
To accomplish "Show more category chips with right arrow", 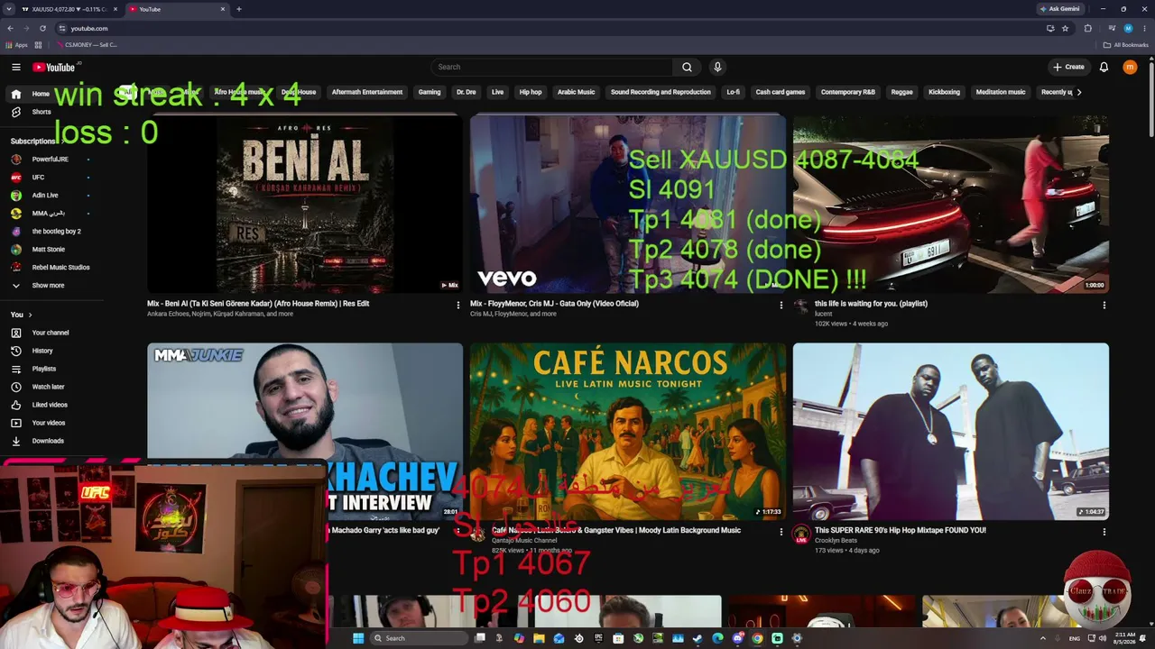I will [x=1078, y=92].
